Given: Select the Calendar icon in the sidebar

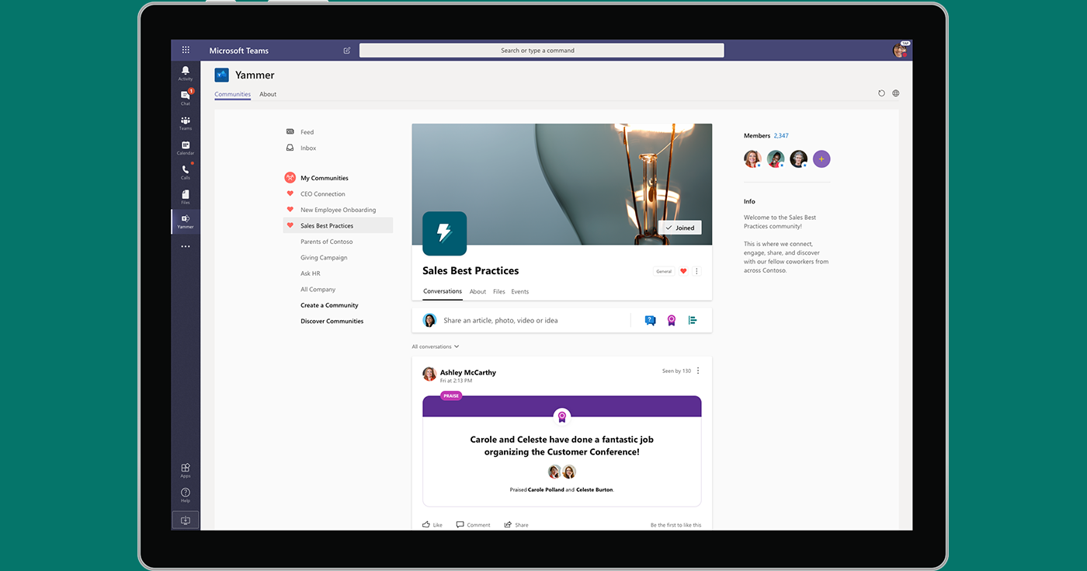Looking at the screenshot, I should [x=185, y=146].
